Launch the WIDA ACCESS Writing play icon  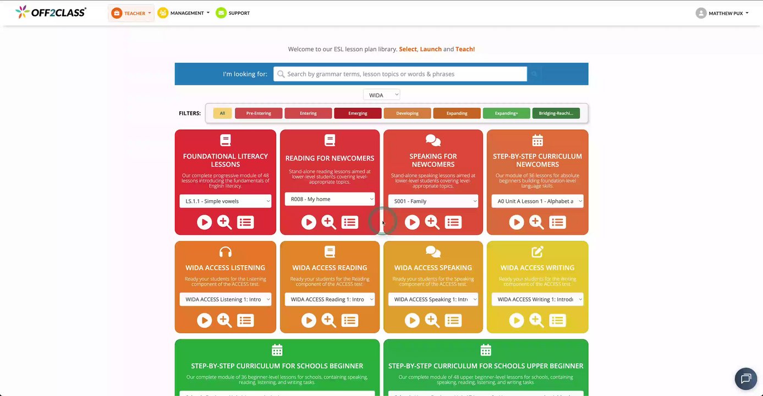517,320
